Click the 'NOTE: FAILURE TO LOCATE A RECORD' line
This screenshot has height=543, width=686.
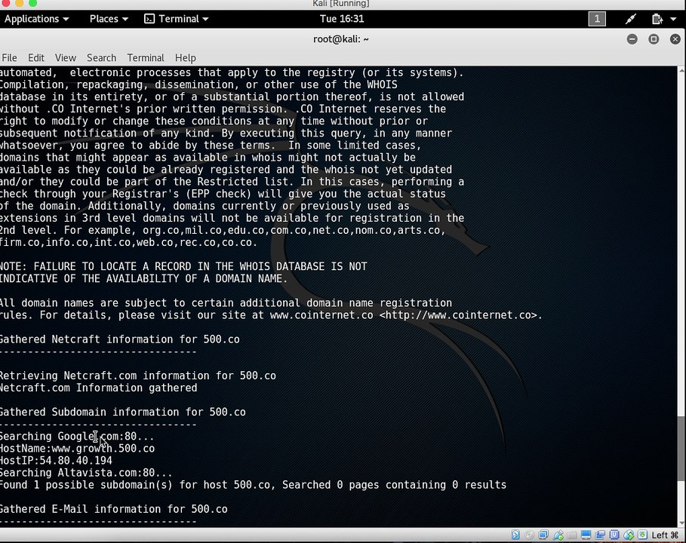point(183,267)
